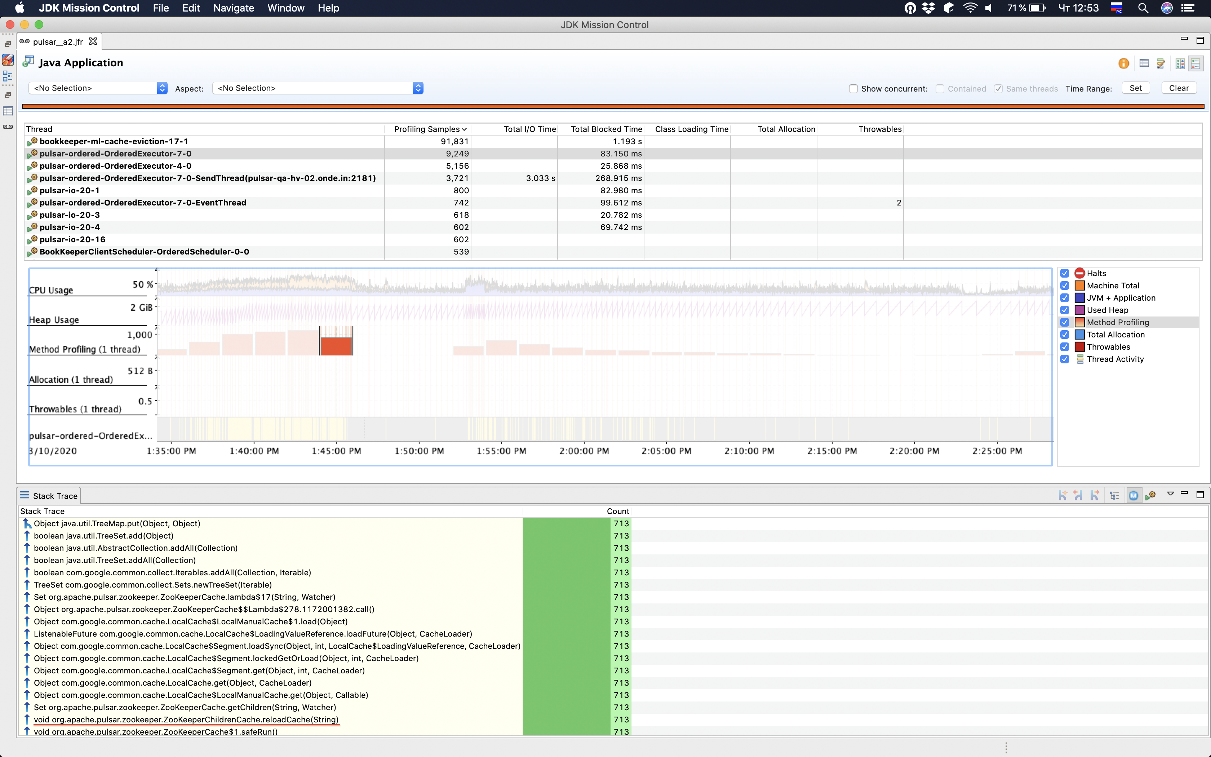This screenshot has height=757, width=1211.
Task: Click the next frame group arrow icon
Action: pyautogui.click(x=1094, y=495)
